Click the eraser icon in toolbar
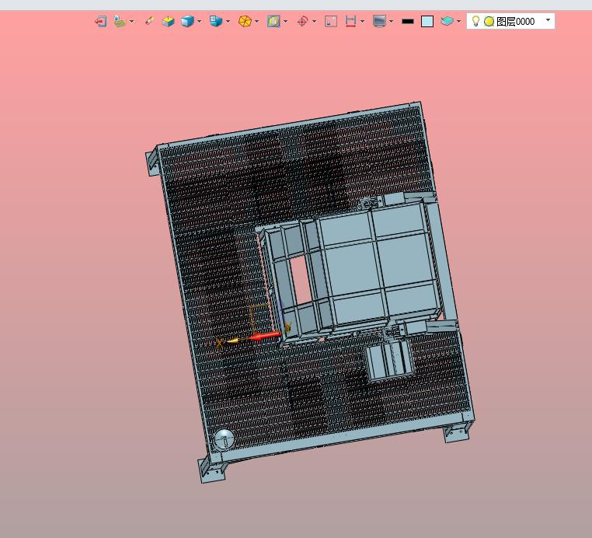The height and width of the screenshot is (538, 592). (149, 21)
